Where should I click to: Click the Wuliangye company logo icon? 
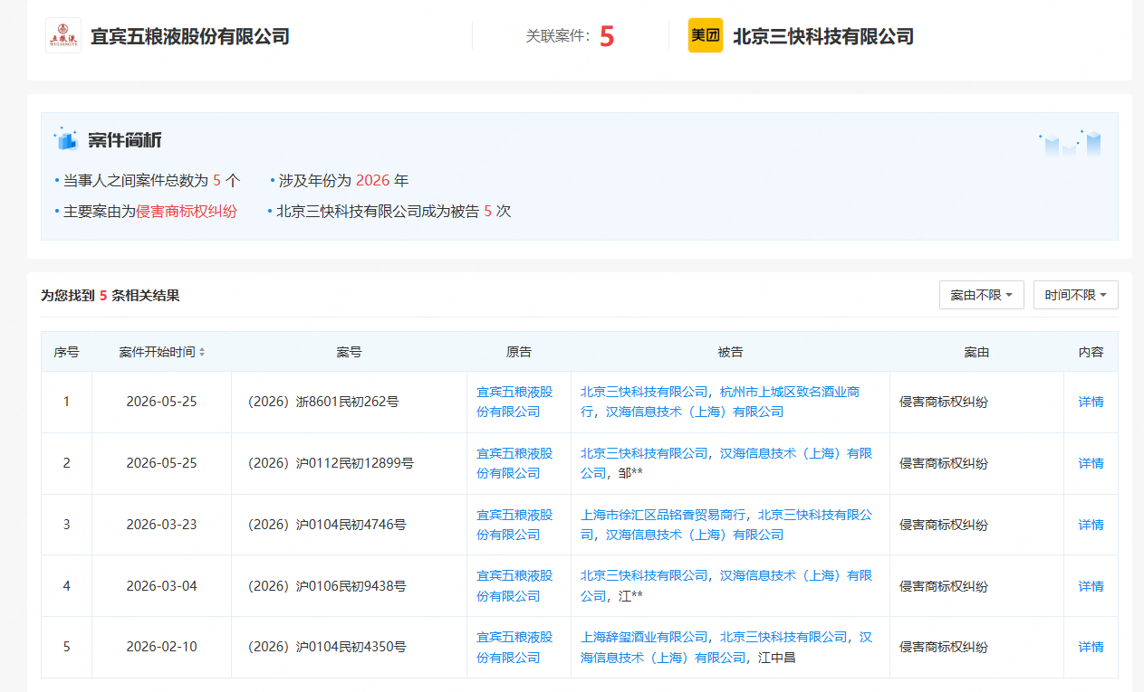click(63, 36)
